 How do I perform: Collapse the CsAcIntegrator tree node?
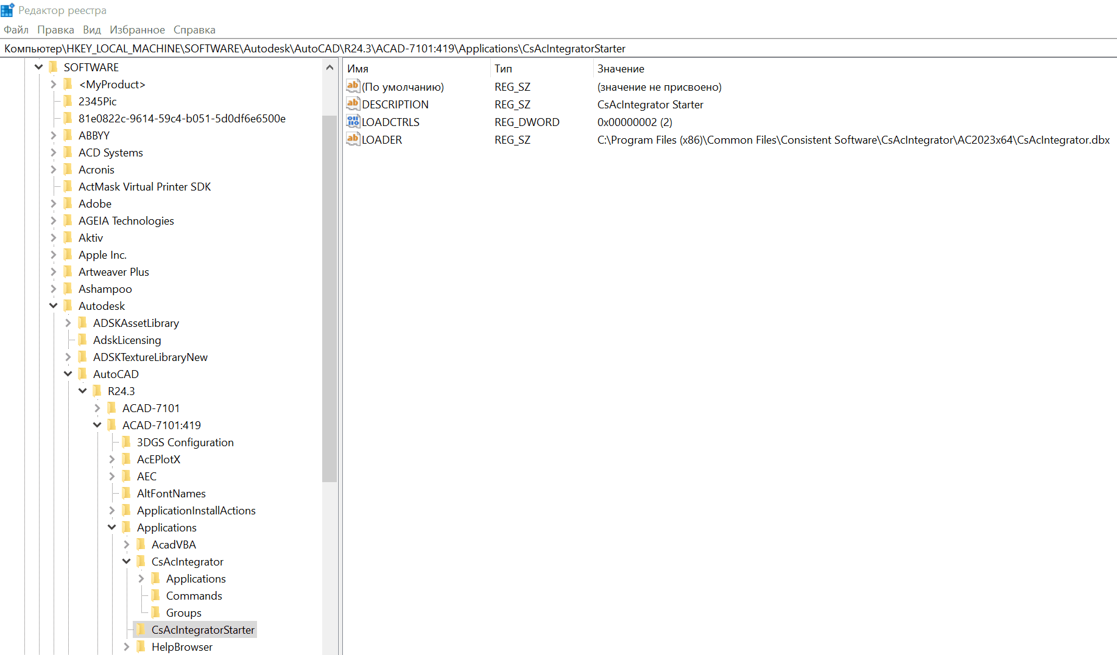(127, 561)
